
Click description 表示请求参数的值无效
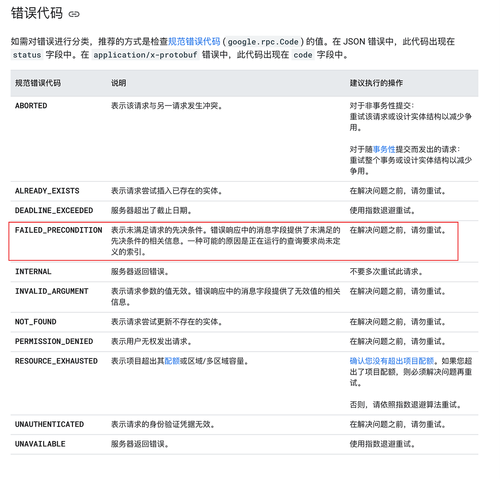(x=226, y=297)
